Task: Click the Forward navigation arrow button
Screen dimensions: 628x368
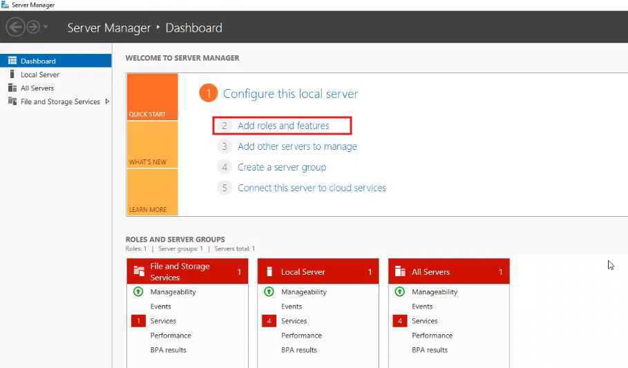Action: click(33, 27)
